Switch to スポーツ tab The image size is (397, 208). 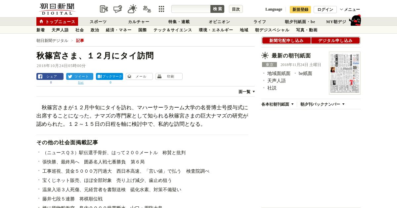click(x=98, y=22)
